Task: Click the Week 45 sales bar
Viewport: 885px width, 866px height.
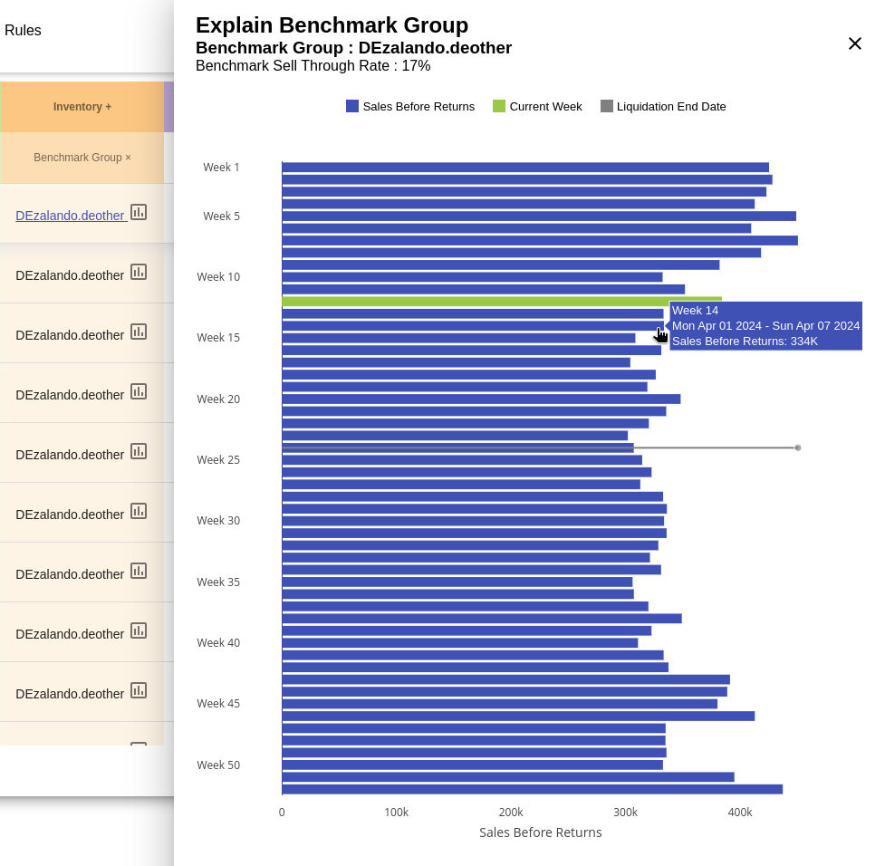Action: pyautogui.click(x=499, y=704)
